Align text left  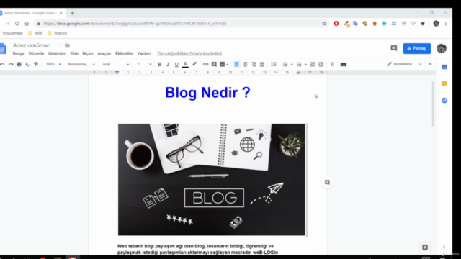(x=237, y=64)
